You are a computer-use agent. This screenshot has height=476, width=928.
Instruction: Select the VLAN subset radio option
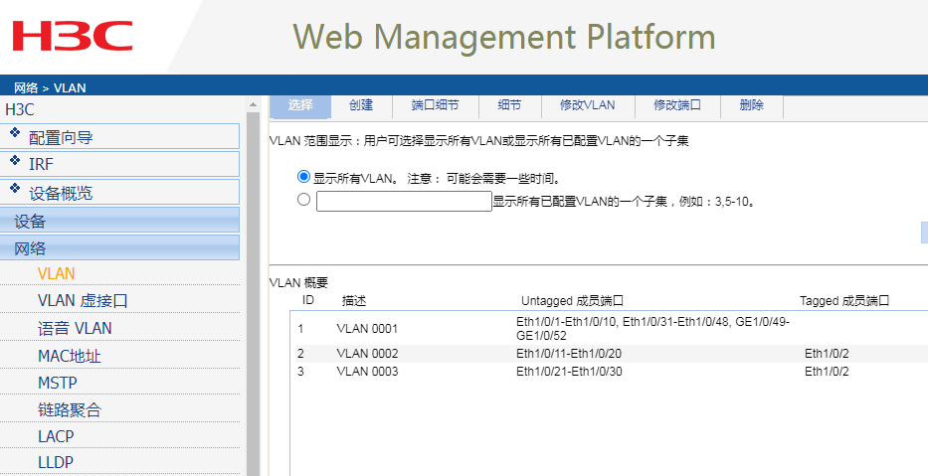304,200
